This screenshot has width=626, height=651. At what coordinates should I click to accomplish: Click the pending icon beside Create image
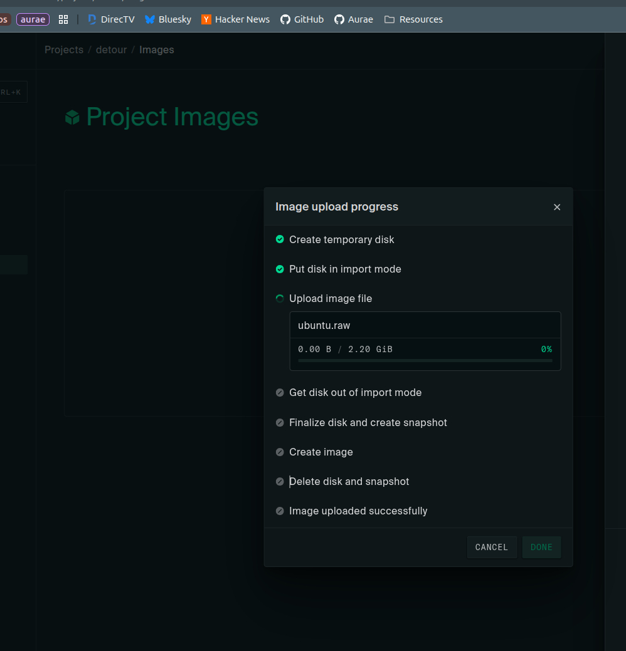pos(280,452)
